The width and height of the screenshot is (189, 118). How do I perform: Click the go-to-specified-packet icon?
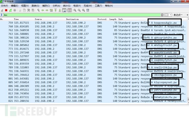pyautogui.click(x=51, y=10)
